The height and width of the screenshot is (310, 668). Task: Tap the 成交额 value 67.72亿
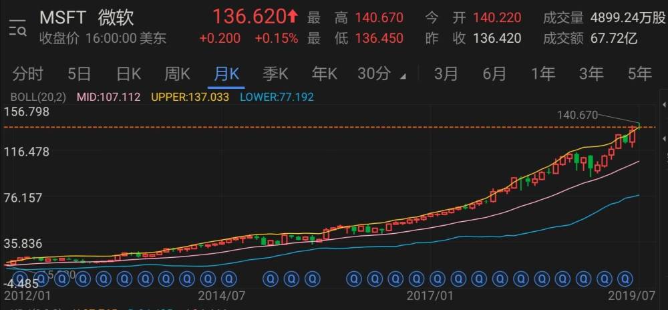[x=615, y=38]
